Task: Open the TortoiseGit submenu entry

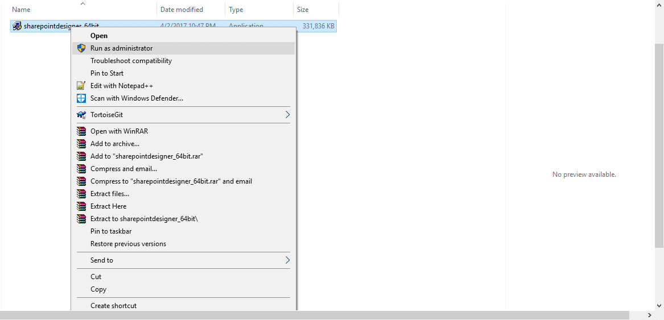Action: pos(183,115)
